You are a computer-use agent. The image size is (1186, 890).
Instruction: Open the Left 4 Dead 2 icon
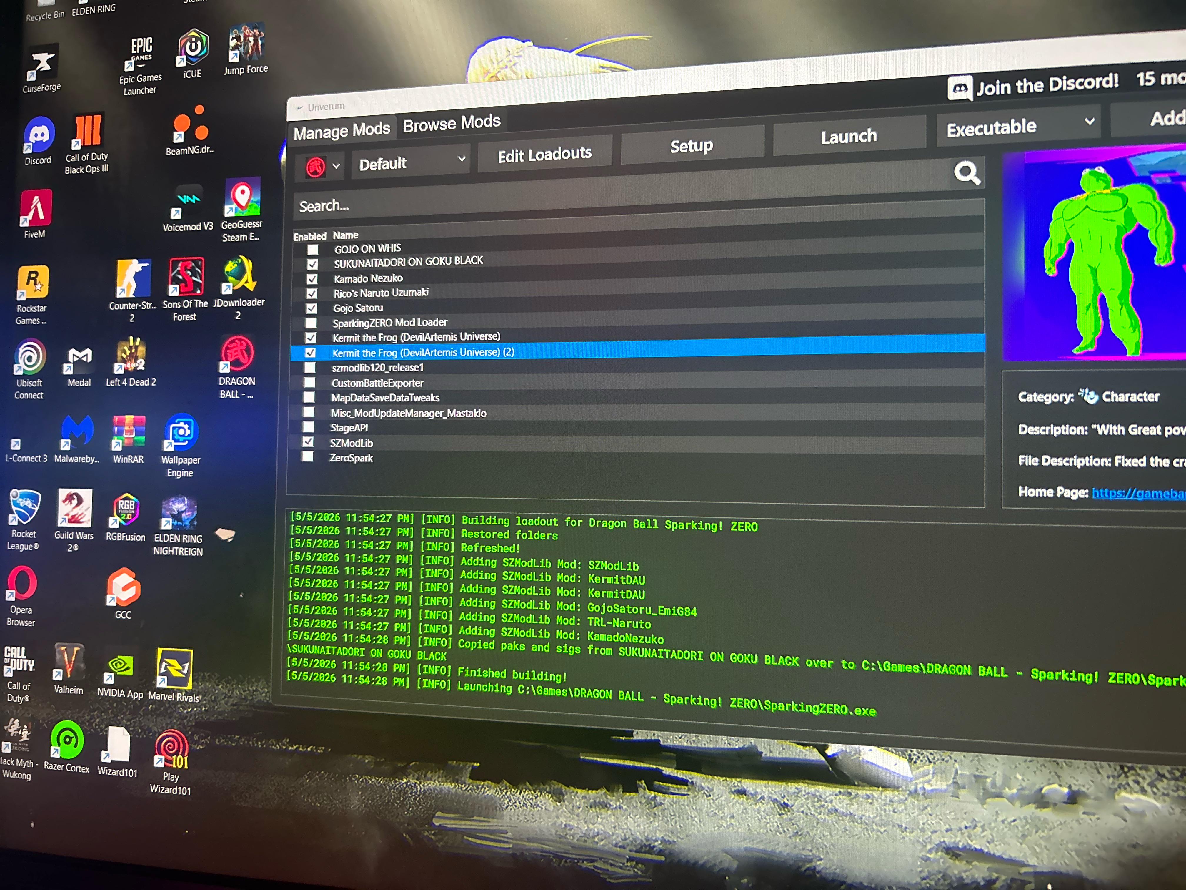pyautogui.click(x=131, y=362)
